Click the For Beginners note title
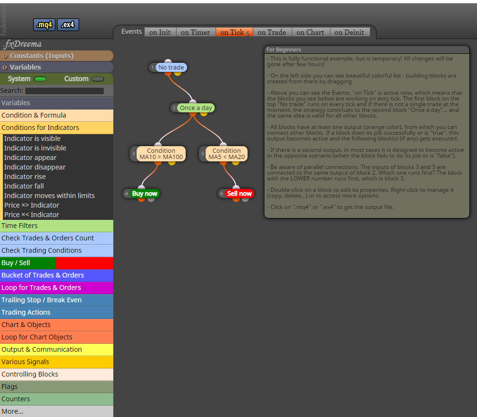The height and width of the screenshot is (417, 477). click(284, 50)
